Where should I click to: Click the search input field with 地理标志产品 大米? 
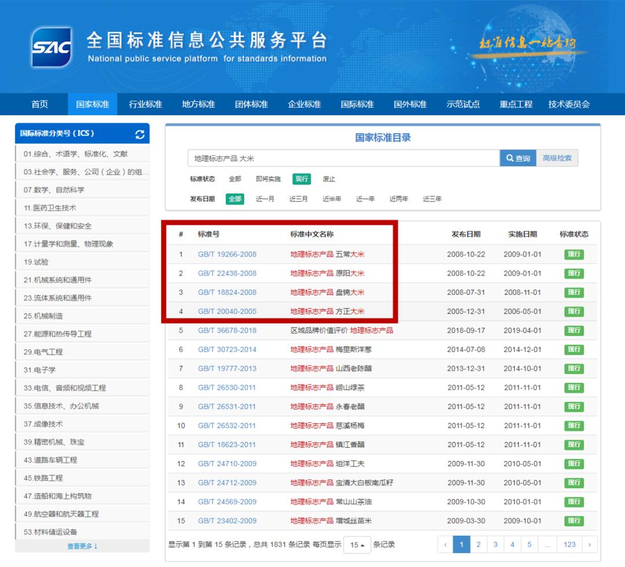pyautogui.click(x=343, y=158)
